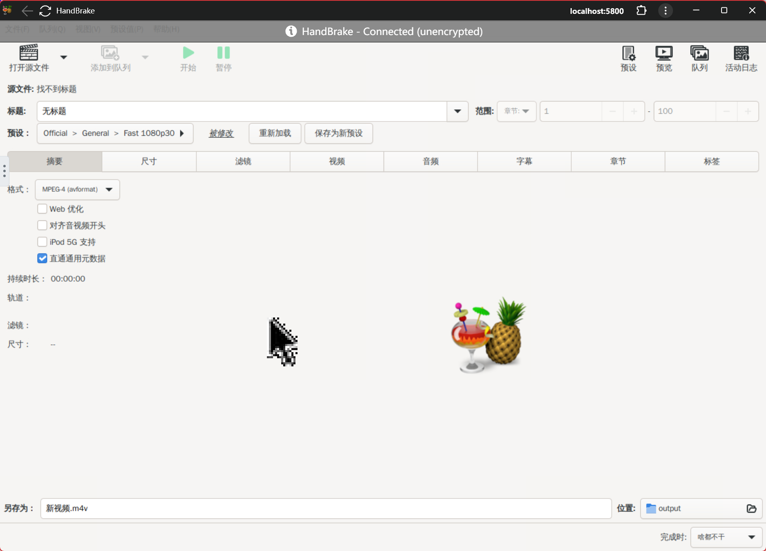The height and width of the screenshot is (551, 766).
Task: Open the range type 章节 dropdown
Action: pyautogui.click(x=517, y=111)
